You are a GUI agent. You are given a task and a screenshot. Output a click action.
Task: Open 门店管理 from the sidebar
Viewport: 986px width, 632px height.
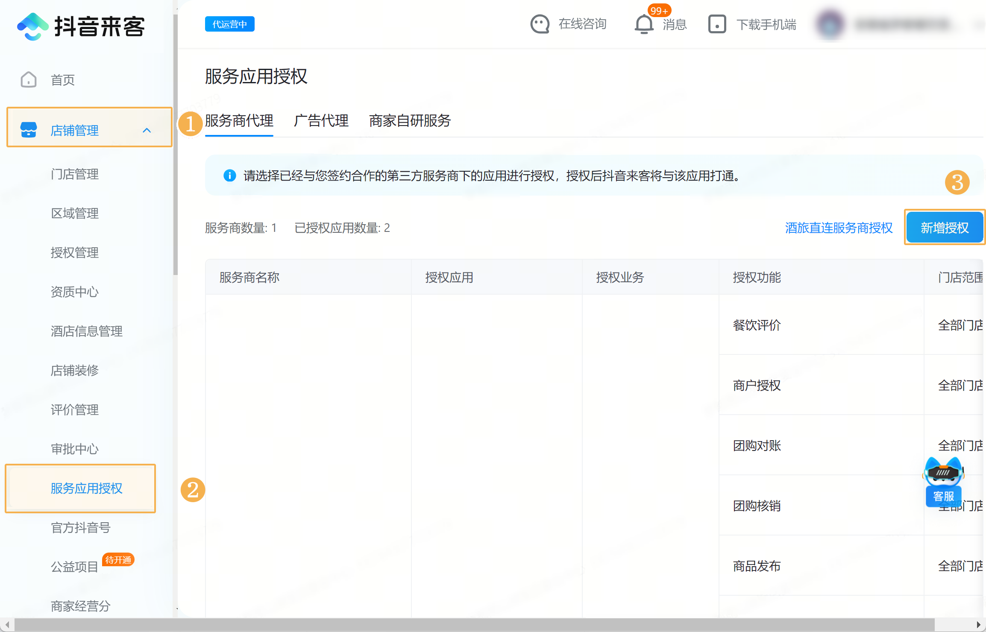pyautogui.click(x=75, y=174)
